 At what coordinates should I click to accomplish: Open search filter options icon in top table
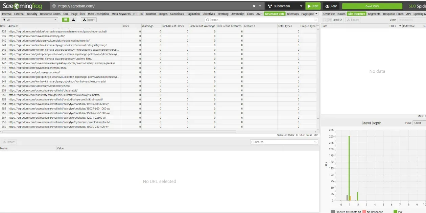point(316,20)
